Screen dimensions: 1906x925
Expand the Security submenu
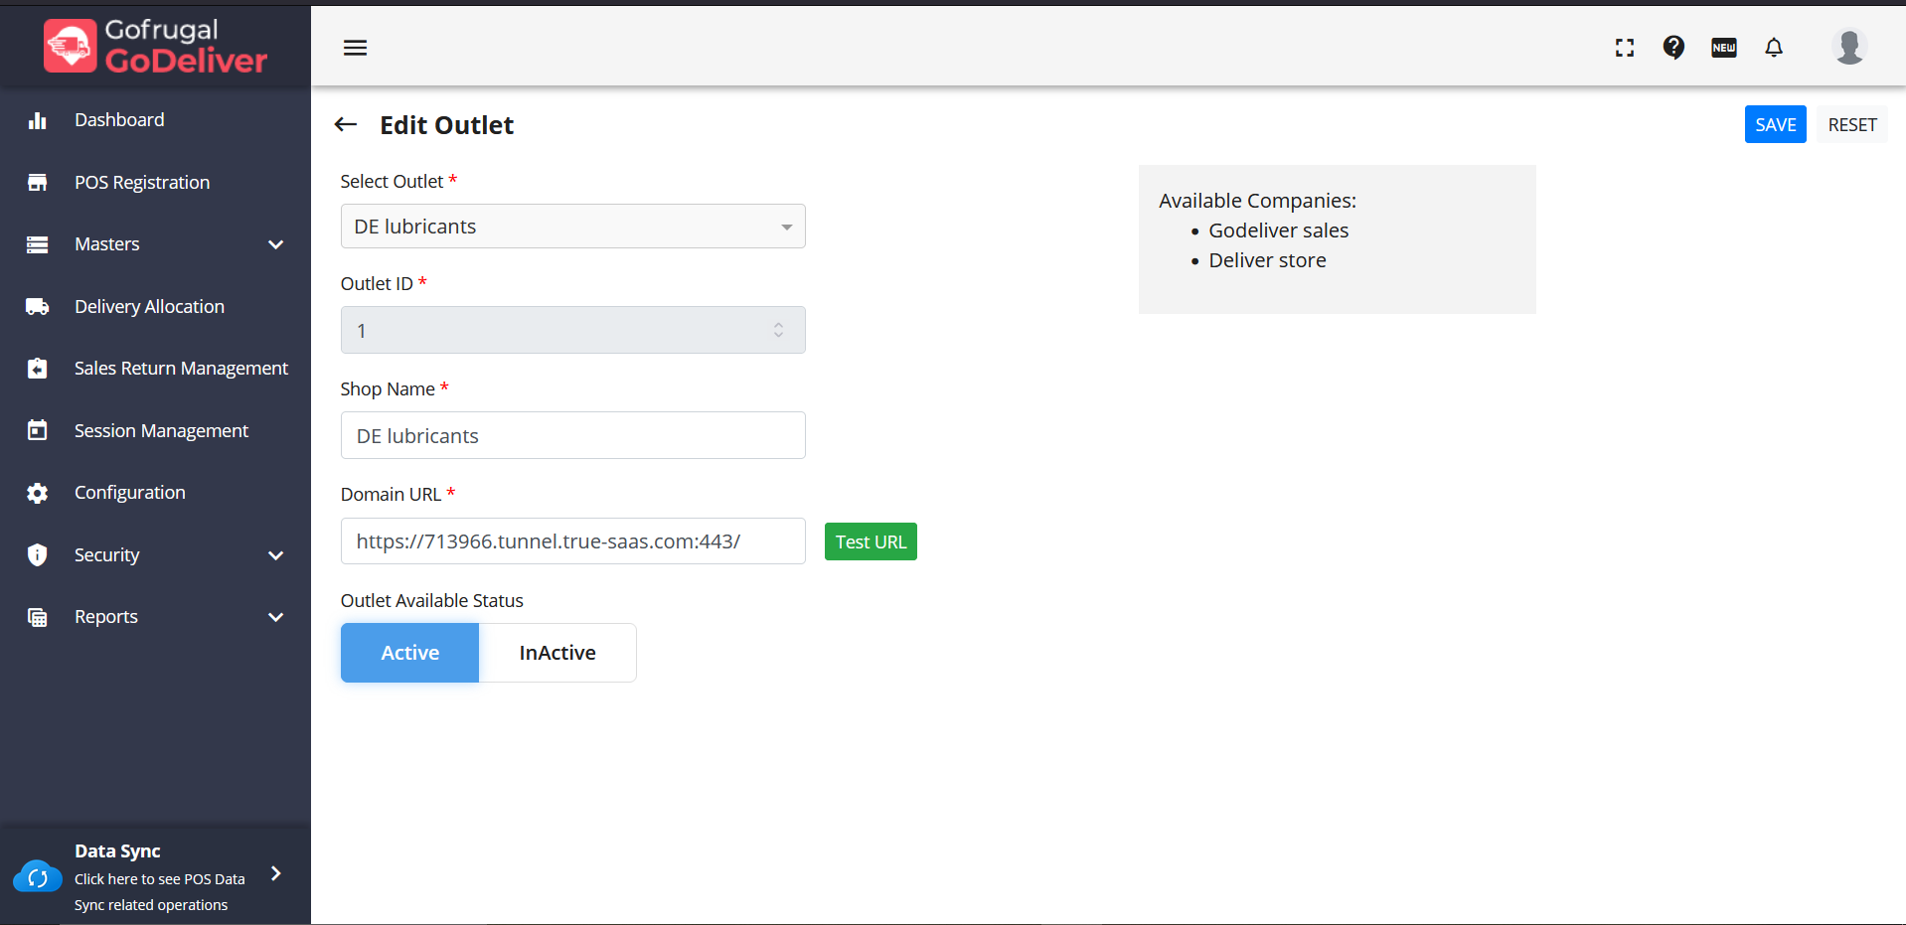(x=275, y=555)
